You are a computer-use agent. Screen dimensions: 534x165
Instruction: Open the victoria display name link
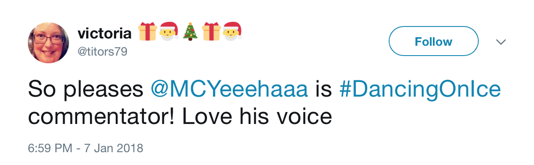[105, 33]
